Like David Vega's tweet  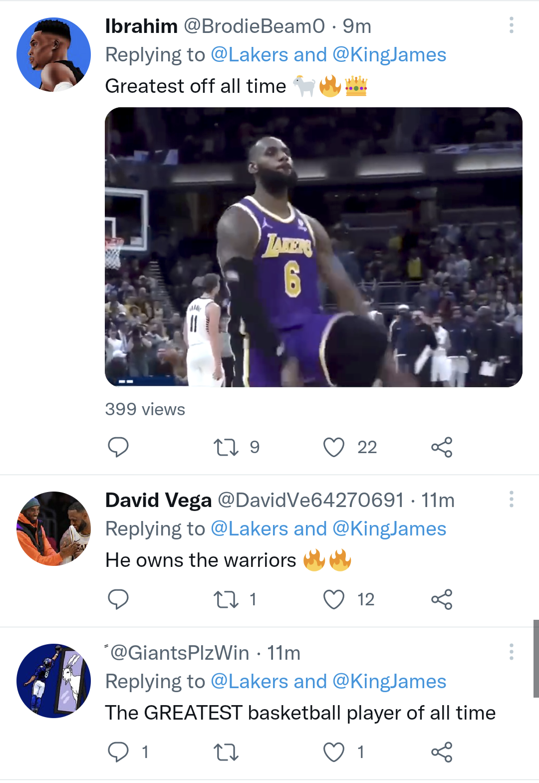(333, 600)
